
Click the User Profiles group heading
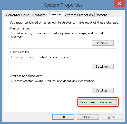coord(20,52)
